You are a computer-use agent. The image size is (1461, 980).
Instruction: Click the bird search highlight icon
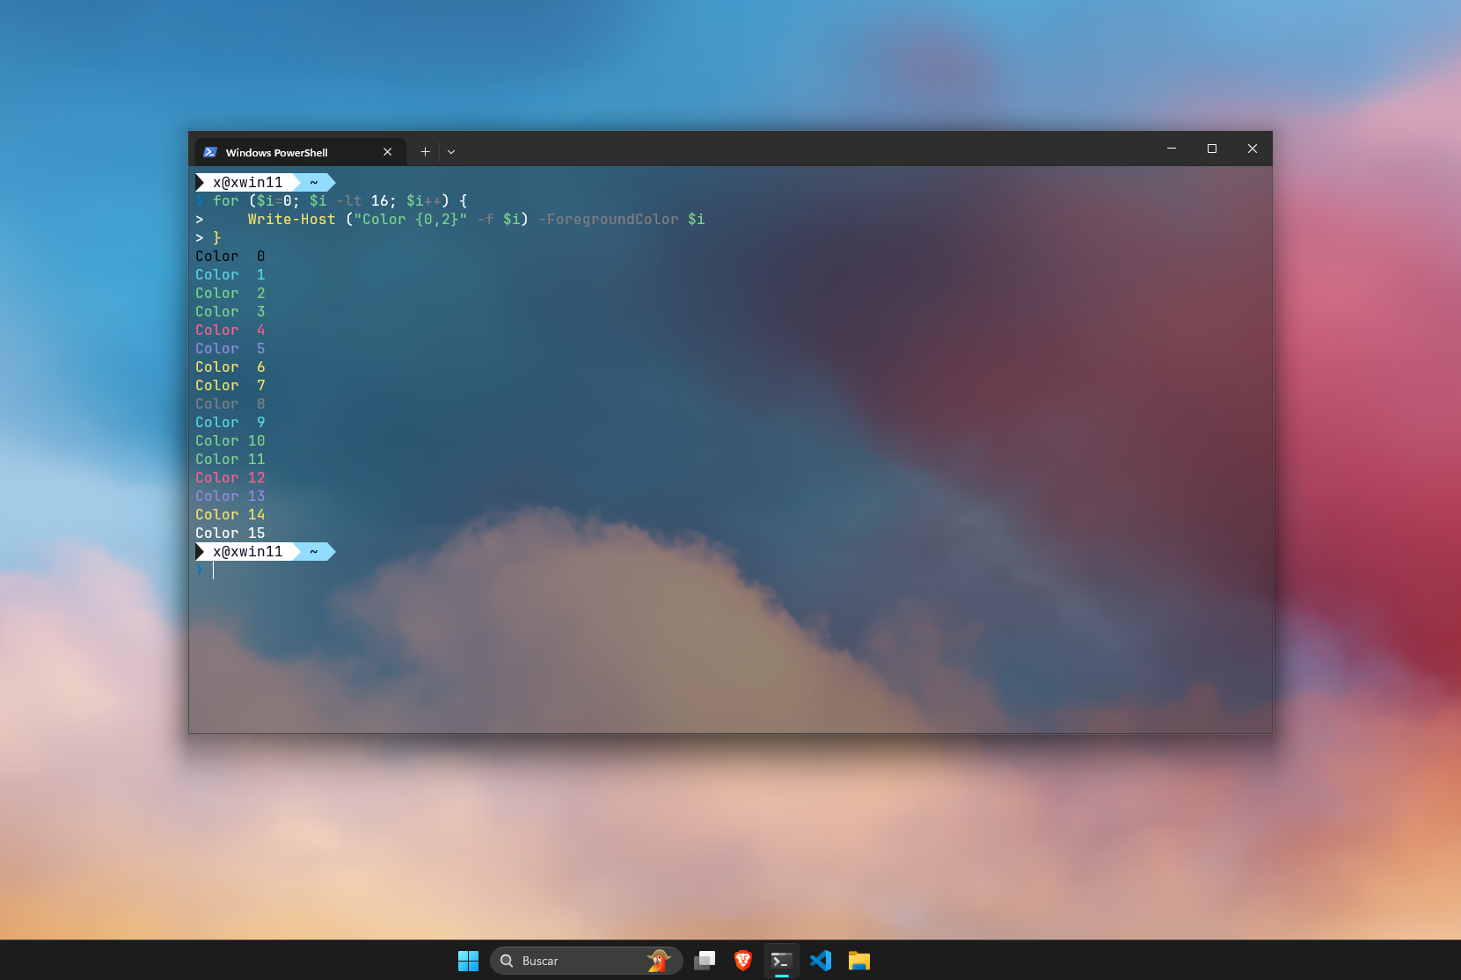[658, 961]
